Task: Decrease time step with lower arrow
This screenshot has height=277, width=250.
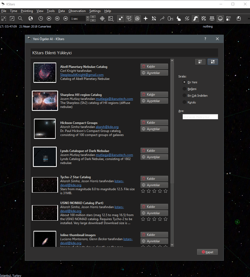Action: pyautogui.click(x=93, y=20)
